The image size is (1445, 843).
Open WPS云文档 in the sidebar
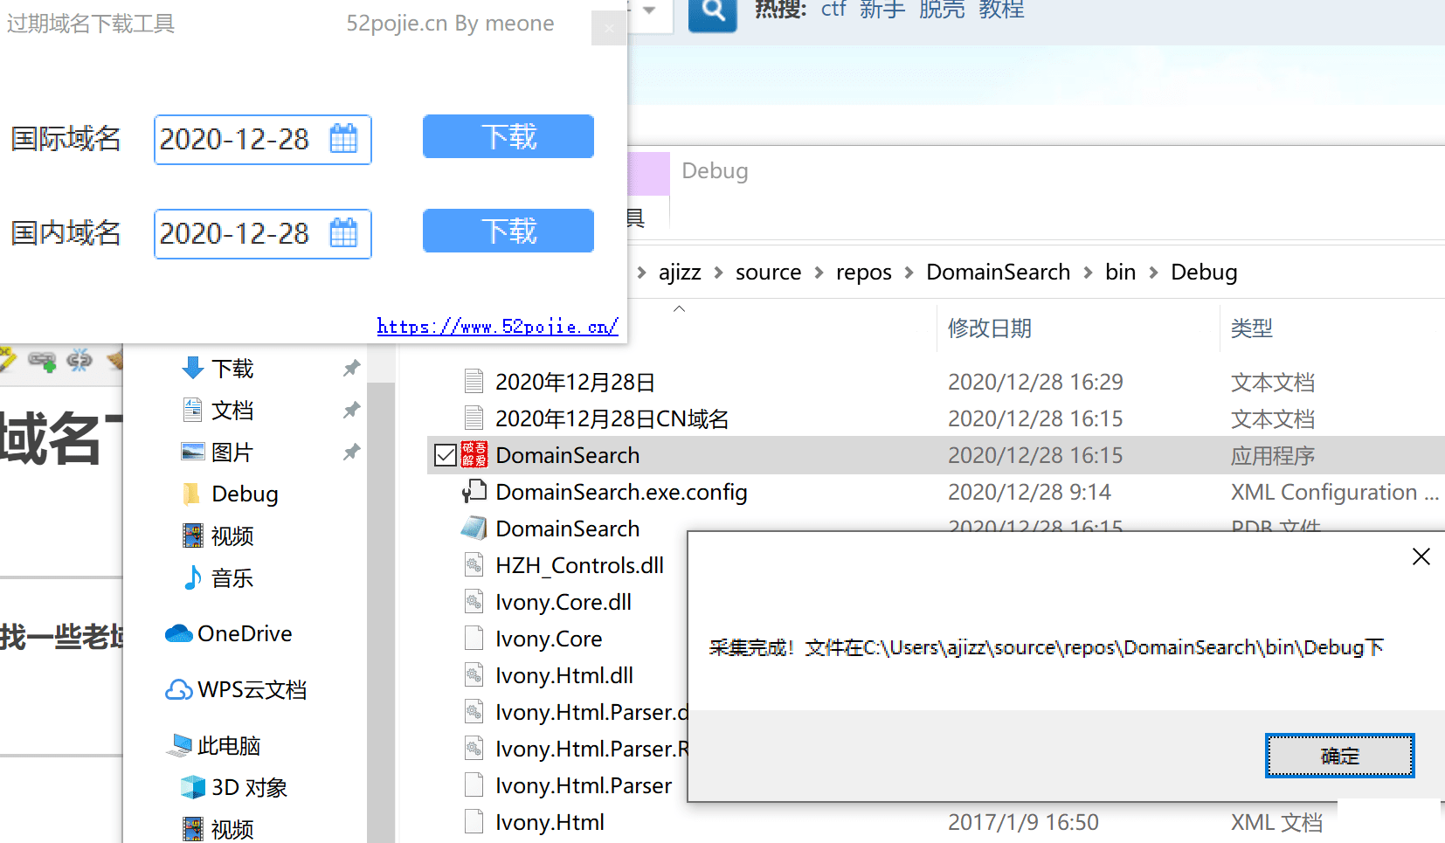point(252,690)
